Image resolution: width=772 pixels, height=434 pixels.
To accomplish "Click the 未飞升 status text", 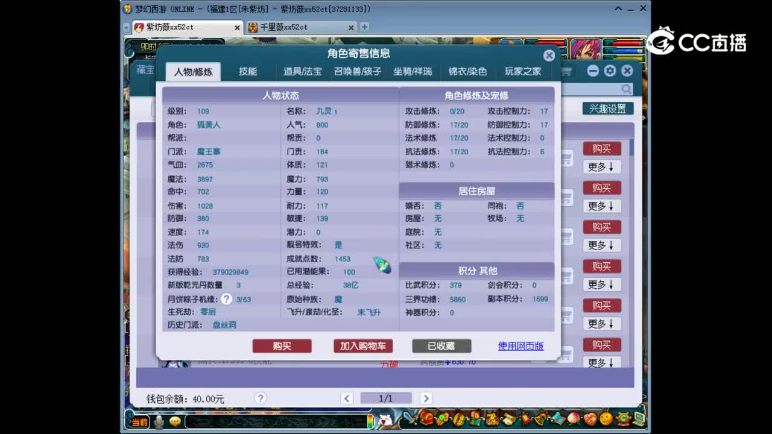I will coord(369,312).
